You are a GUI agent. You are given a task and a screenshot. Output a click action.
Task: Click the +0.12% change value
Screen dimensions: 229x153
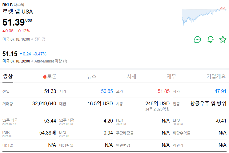pyautogui.click(x=23, y=31)
